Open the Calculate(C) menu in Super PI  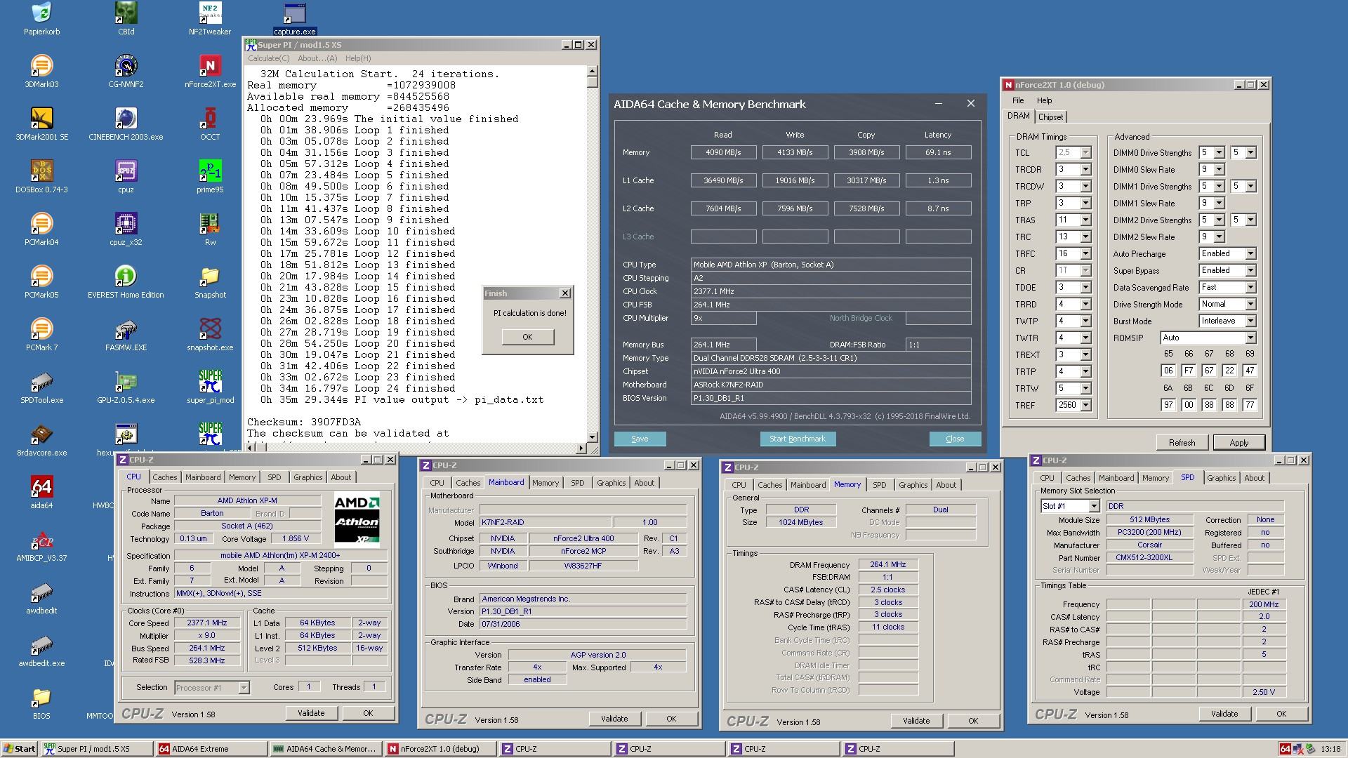tap(268, 58)
